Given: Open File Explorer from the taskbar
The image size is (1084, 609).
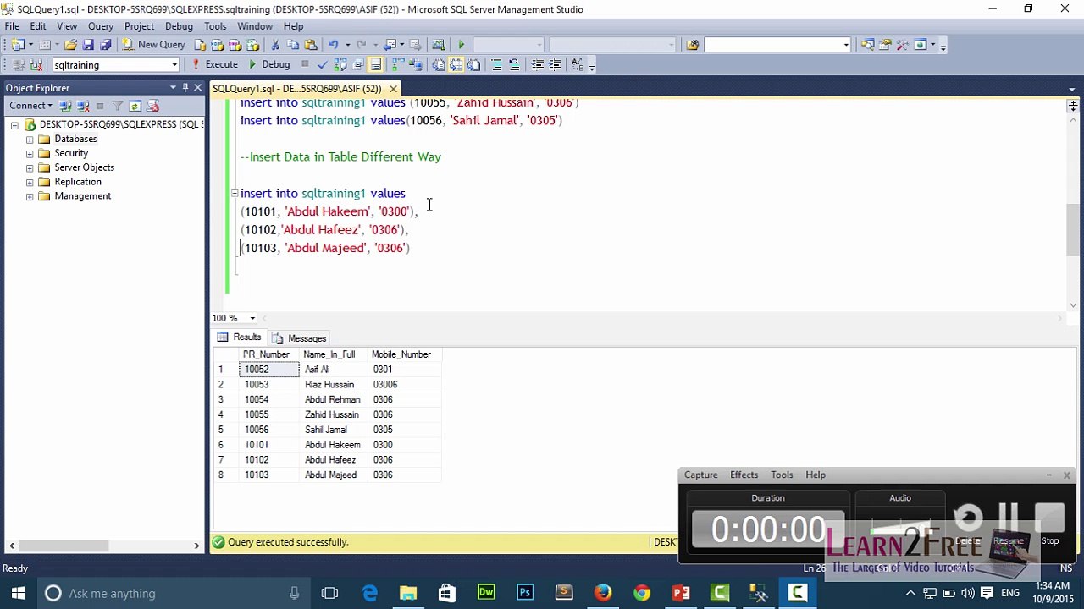Looking at the screenshot, I should click(x=408, y=593).
